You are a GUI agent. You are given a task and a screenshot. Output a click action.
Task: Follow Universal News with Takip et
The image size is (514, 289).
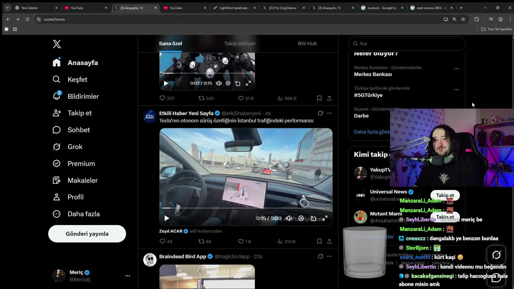click(x=445, y=195)
